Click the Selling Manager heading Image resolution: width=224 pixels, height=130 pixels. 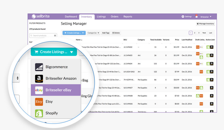[x=74, y=23]
